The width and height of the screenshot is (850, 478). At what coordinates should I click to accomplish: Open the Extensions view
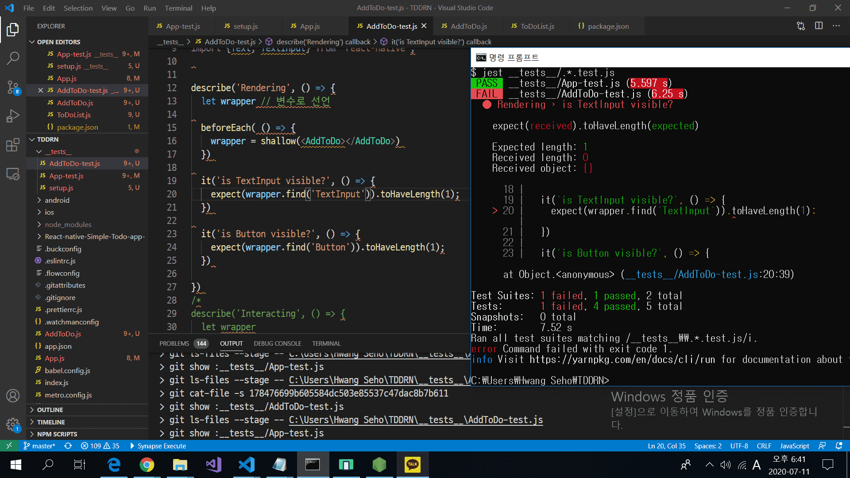coord(13,145)
